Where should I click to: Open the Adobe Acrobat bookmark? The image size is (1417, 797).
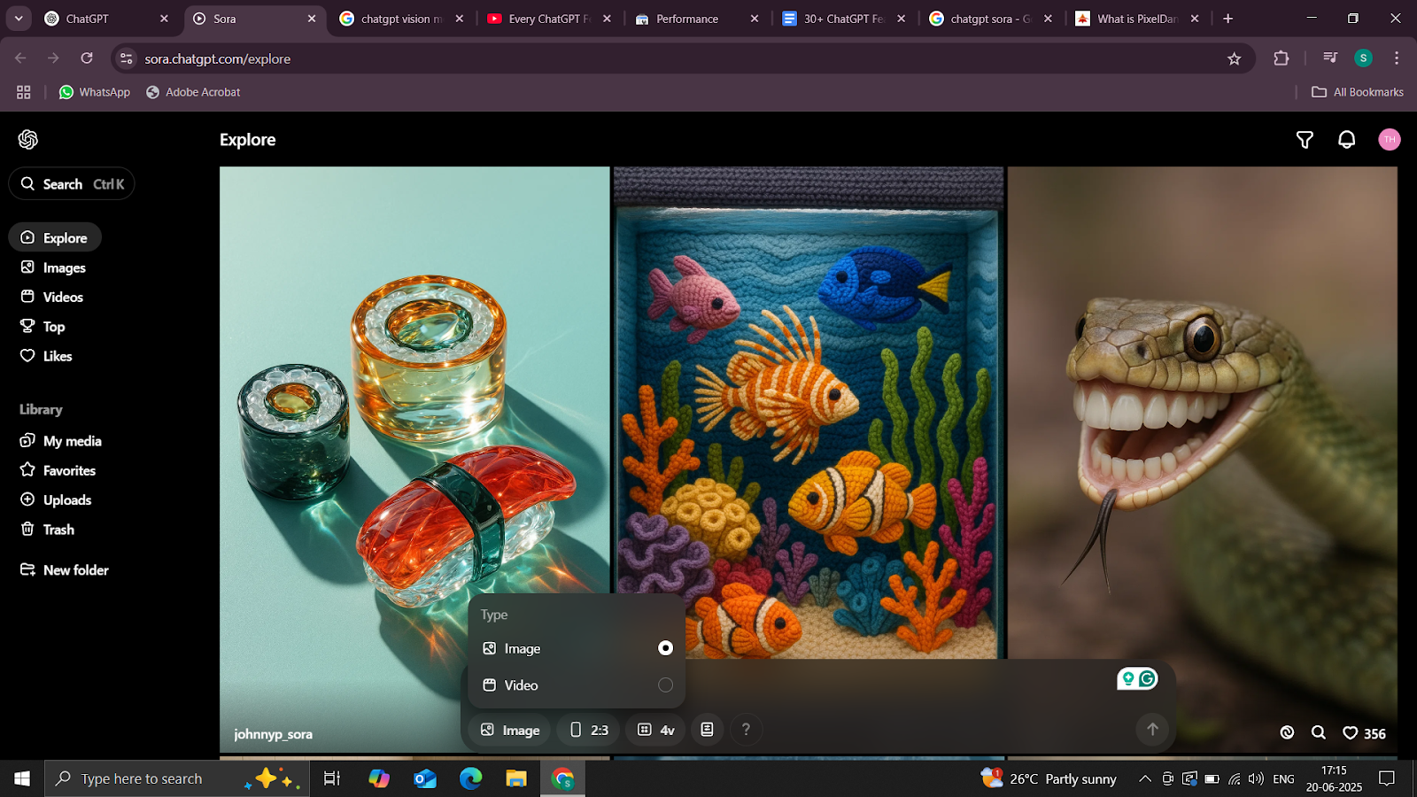[x=193, y=92]
